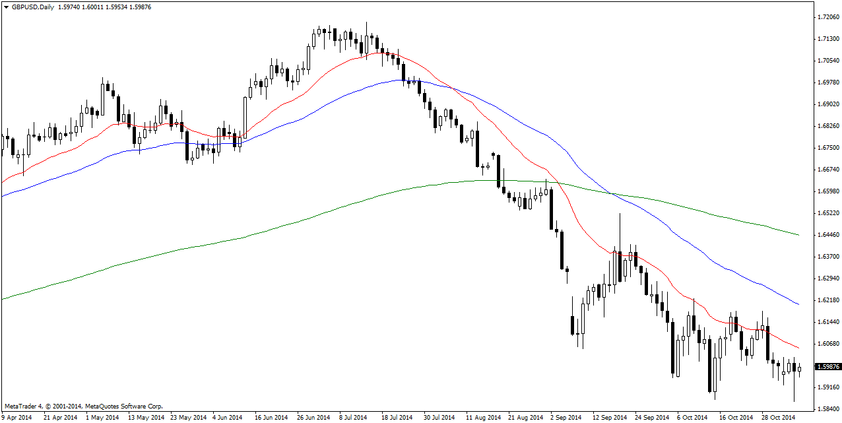Click the 18 Jul 2014 date label
The image size is (842, 423).
(x=397, y=417)
